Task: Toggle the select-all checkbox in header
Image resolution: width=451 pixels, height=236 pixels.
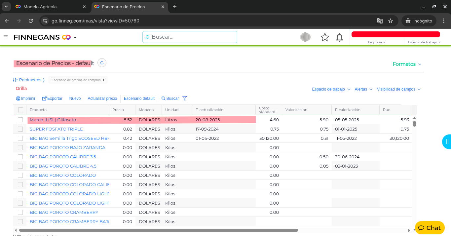Action: (20, 110)
